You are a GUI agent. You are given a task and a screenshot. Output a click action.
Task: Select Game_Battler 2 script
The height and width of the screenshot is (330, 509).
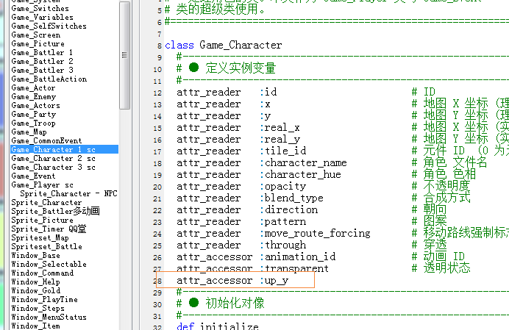[42, 61]
